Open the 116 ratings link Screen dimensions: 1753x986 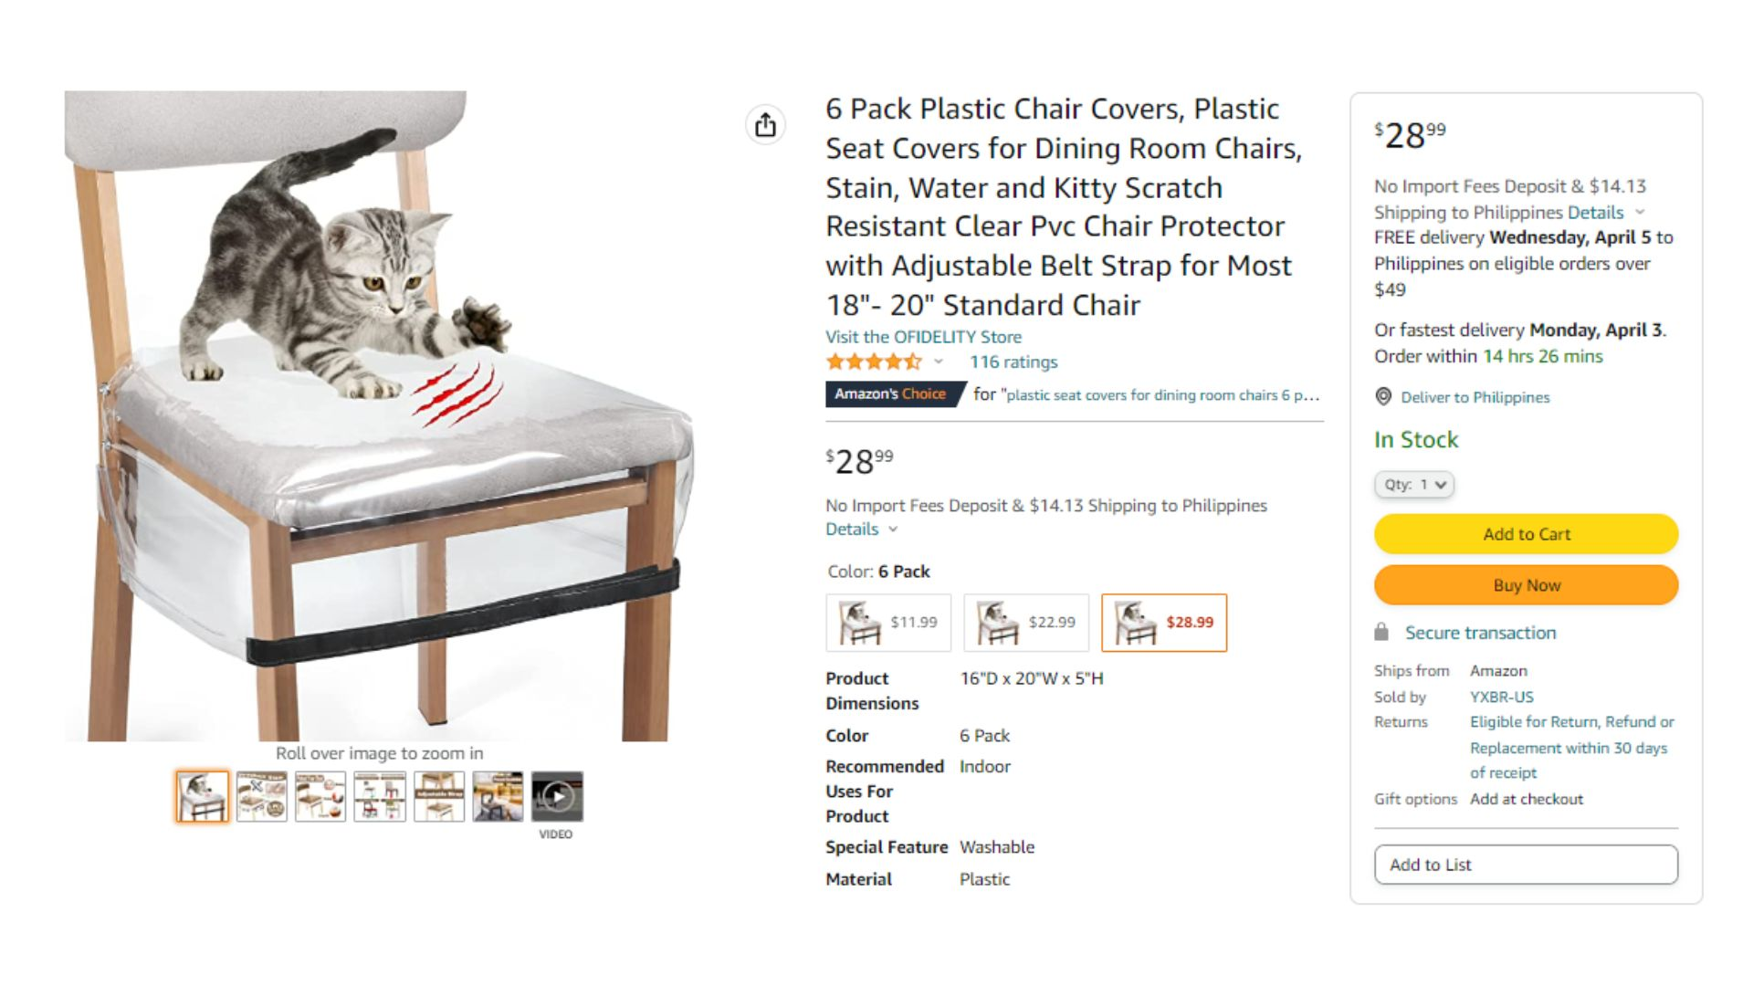[x=1013, y=362]
